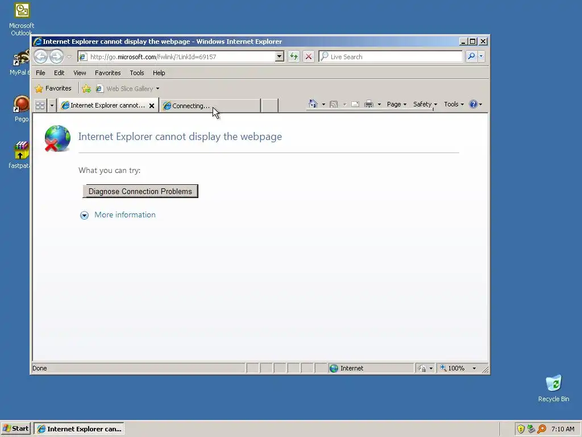Click the Search magnifier button
The height and width of the screenshot is (437, 582).
click(471, 56)
